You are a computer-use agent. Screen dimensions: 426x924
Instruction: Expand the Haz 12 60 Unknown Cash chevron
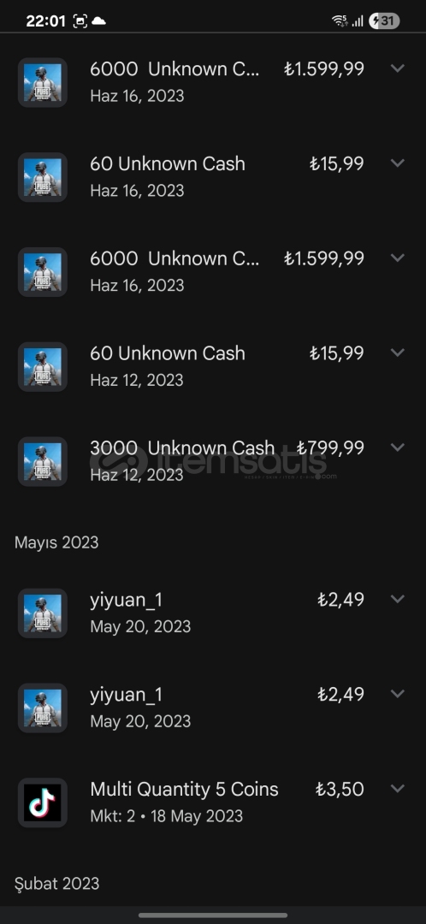coord(398,352)
